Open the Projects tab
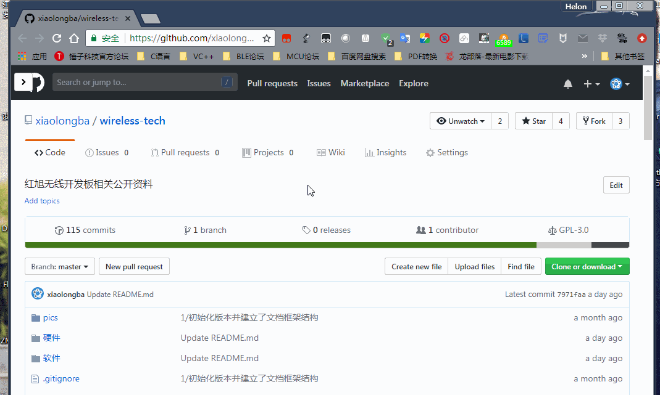Screen dimensions: 660x395 click(268, 153)
